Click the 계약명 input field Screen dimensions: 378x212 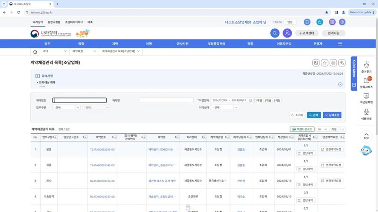pos(166,100)
